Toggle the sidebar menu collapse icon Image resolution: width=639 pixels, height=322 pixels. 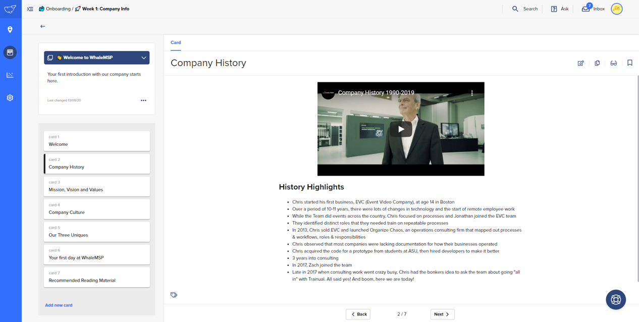coord(30,9)
